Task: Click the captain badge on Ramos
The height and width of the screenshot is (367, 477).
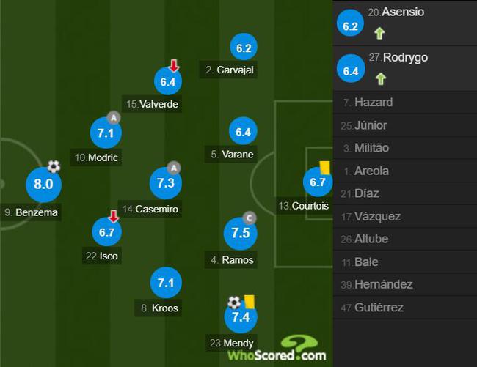Action: (x=250, y=218)
